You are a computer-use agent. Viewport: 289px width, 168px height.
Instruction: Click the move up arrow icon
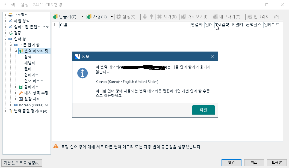pos(151,17)
